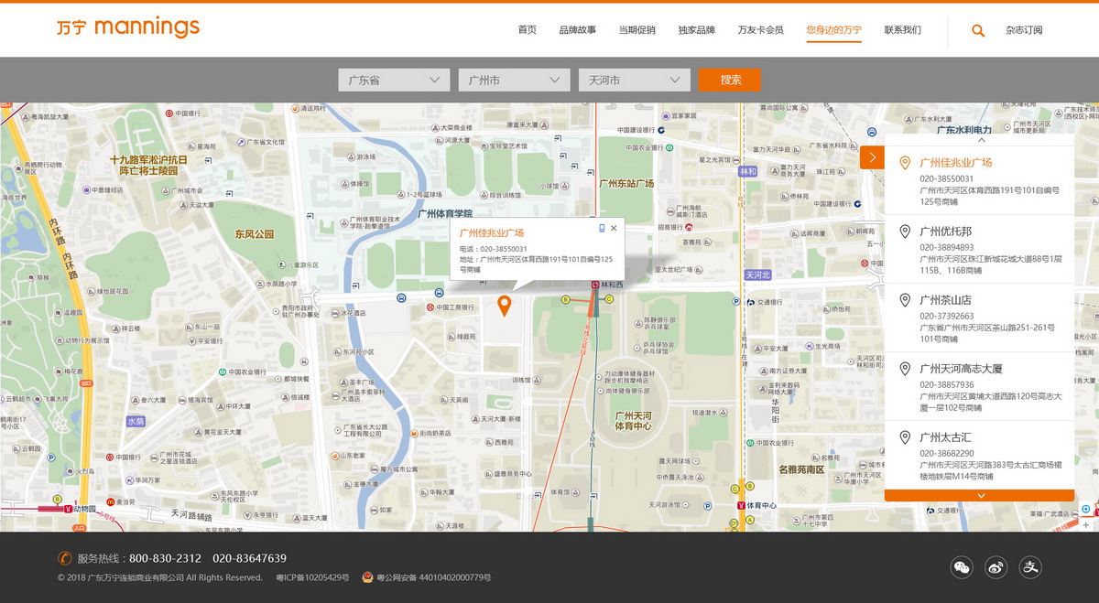This screenshot has width=1099, height=603.
Task: Open 当期促销 menu item
Action: point(637,30)
